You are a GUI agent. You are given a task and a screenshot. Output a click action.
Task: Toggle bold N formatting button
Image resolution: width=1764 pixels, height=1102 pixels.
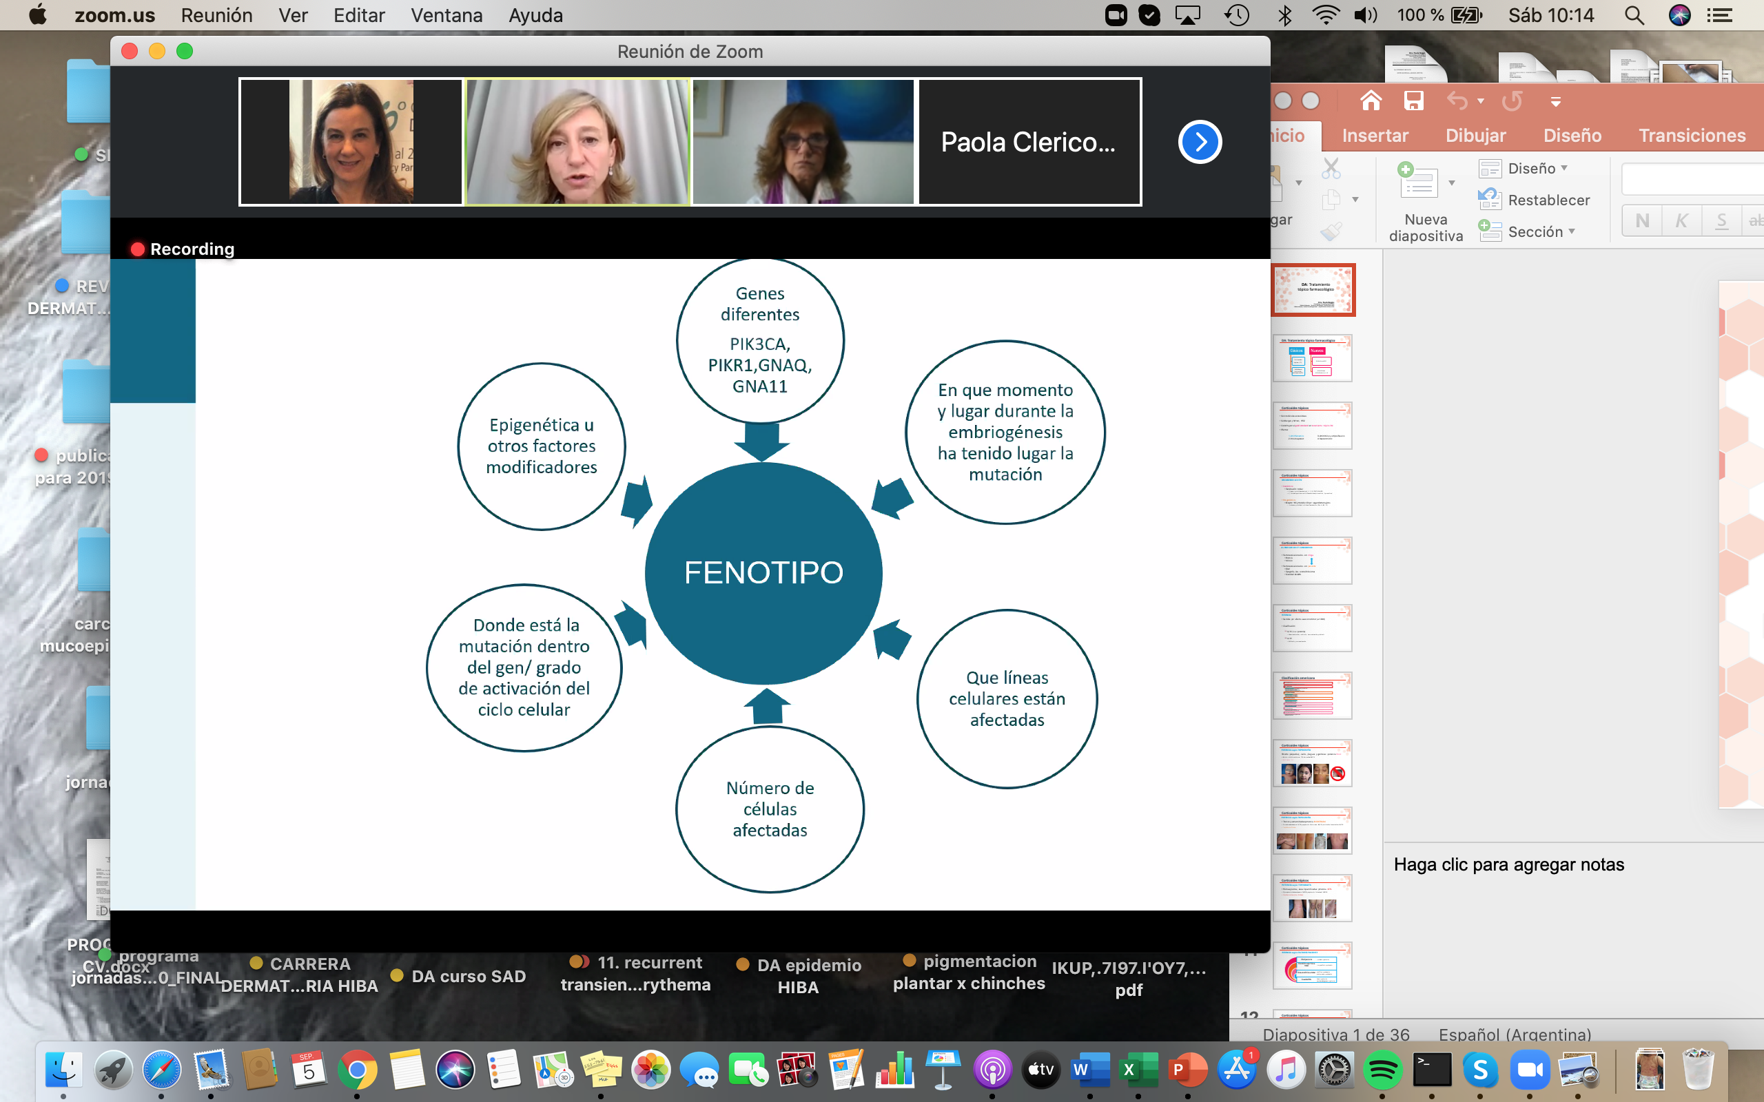tap(1641, 220)
